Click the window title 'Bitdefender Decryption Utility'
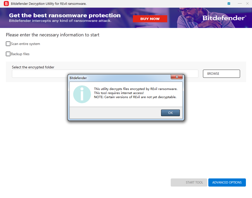This screenshot has height=198, width=252. point(49,4)
